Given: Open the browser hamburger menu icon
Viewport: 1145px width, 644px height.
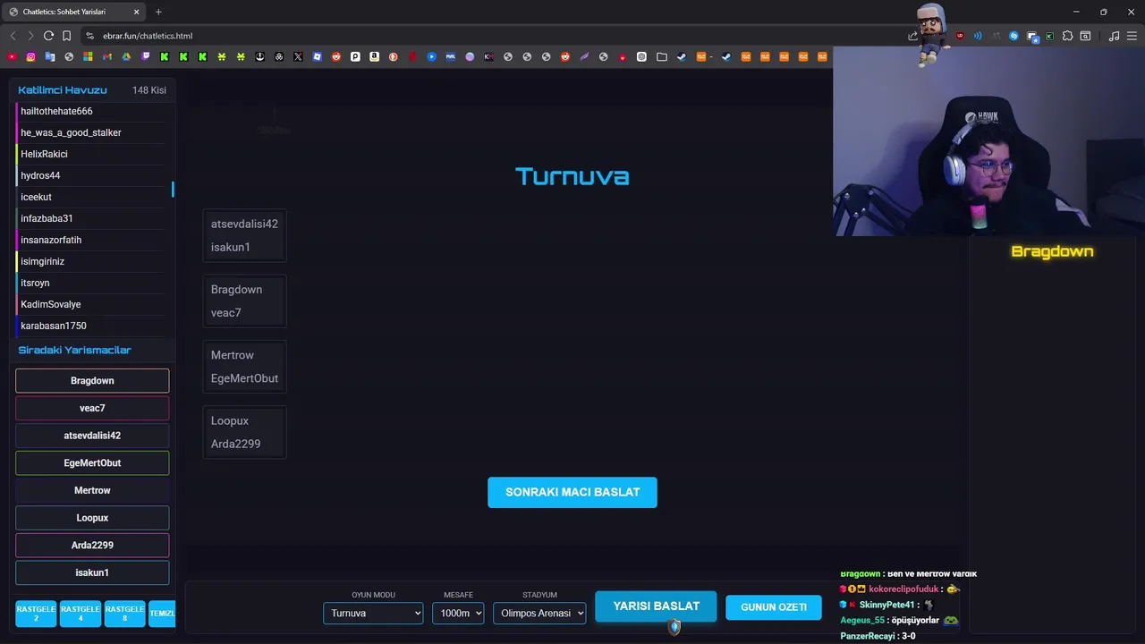Looking at the screenshot, I should [1132, 36].
